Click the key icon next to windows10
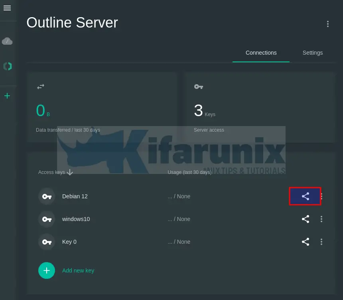 47,219
